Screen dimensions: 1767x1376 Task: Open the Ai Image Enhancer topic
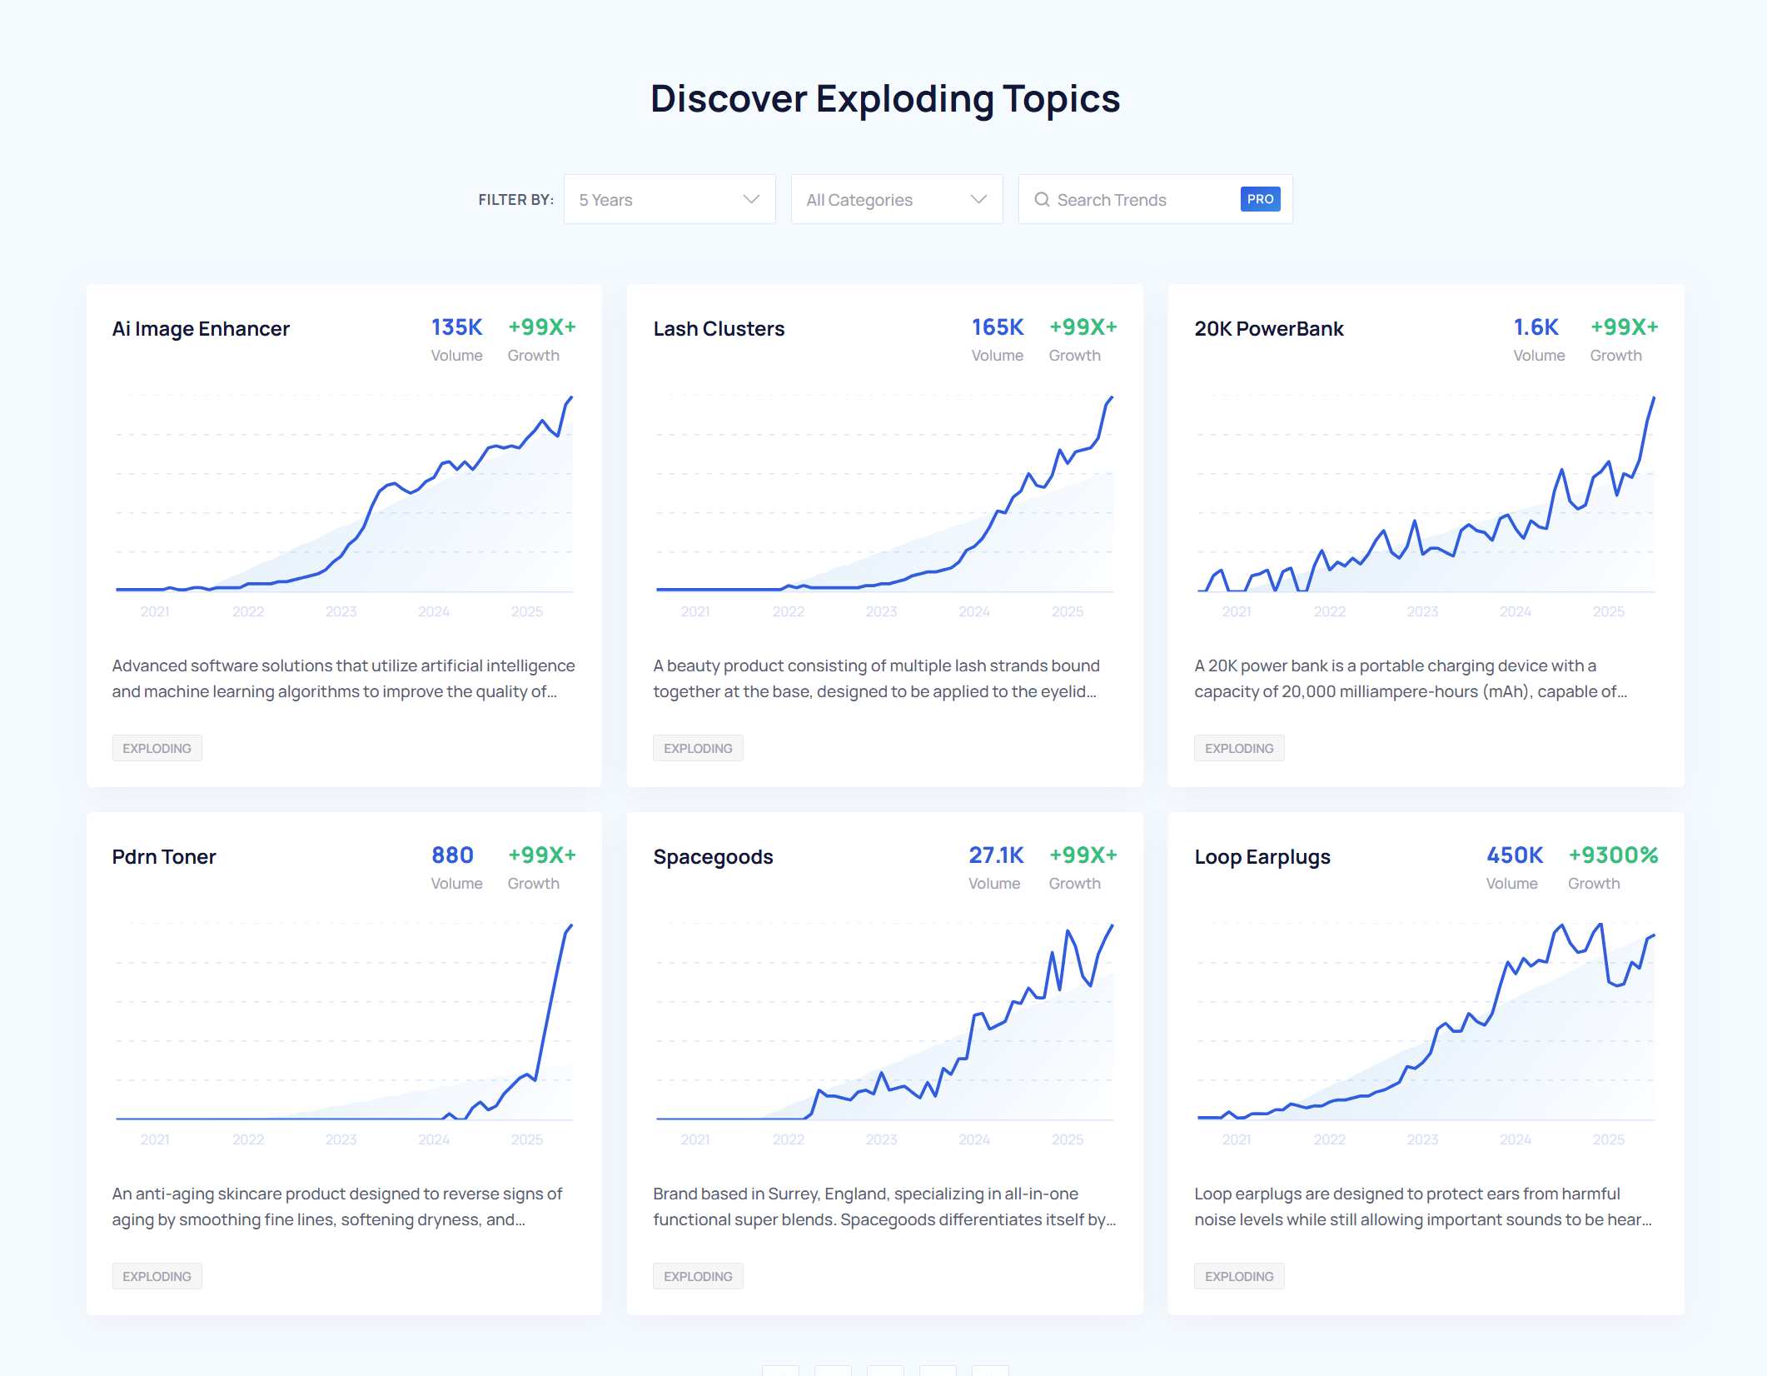coord(201,329)
